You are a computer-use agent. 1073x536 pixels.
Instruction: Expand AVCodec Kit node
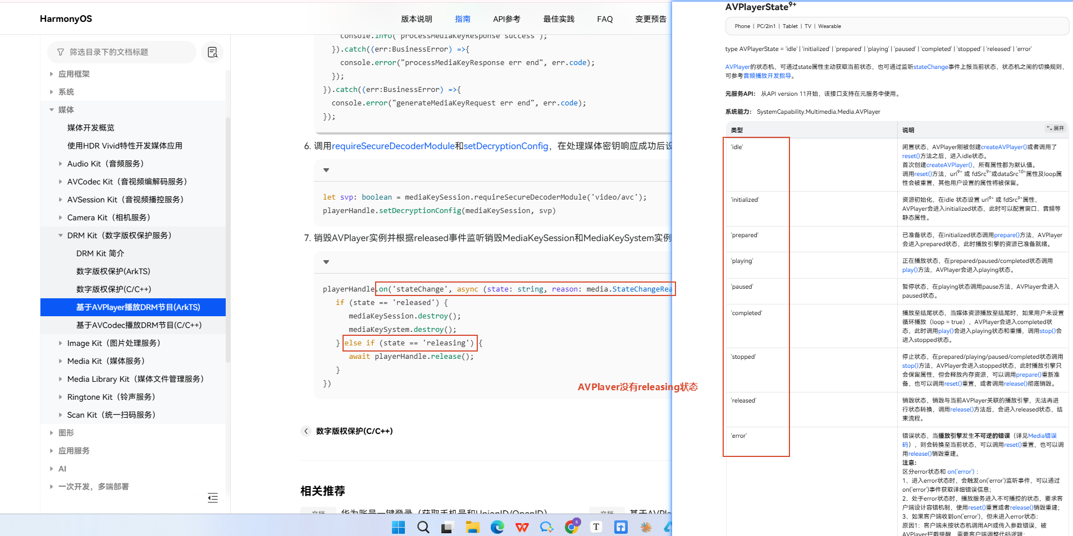61,182
